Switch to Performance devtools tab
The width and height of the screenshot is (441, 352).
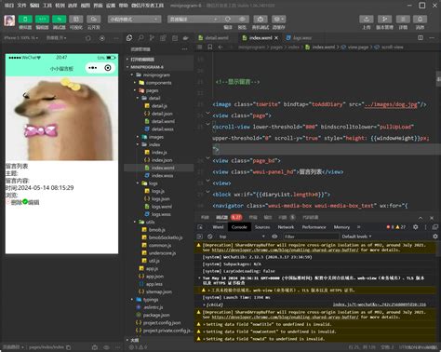coord(314,227)
